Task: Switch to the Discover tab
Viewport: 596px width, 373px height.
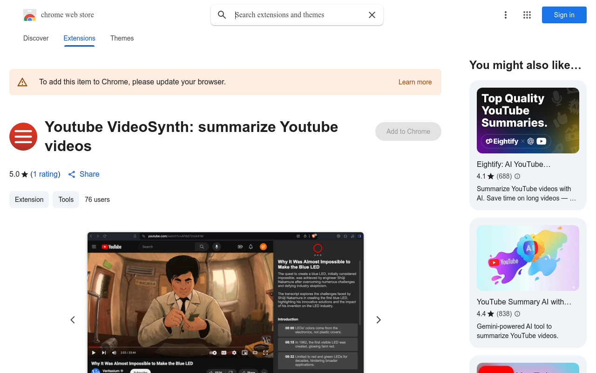Action: tap(36, 38)
